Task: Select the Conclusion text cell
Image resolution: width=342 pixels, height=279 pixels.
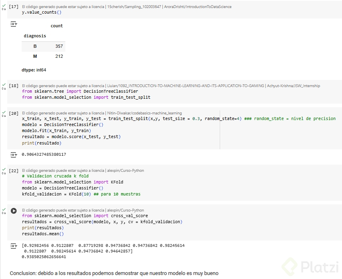Action: [114, 273]
